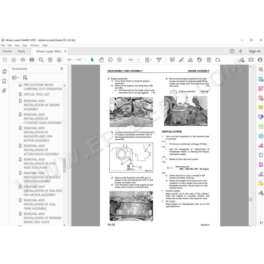
Task: Collapse the right tools pane arrow
Action: (261, 223)
